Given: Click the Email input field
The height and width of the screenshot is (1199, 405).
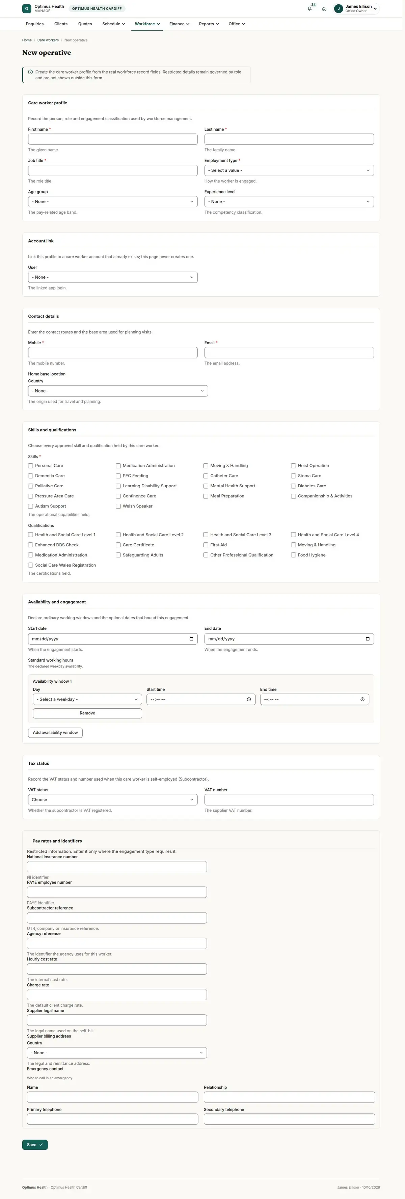Looking at the screenshot, I should pos(289,352).
